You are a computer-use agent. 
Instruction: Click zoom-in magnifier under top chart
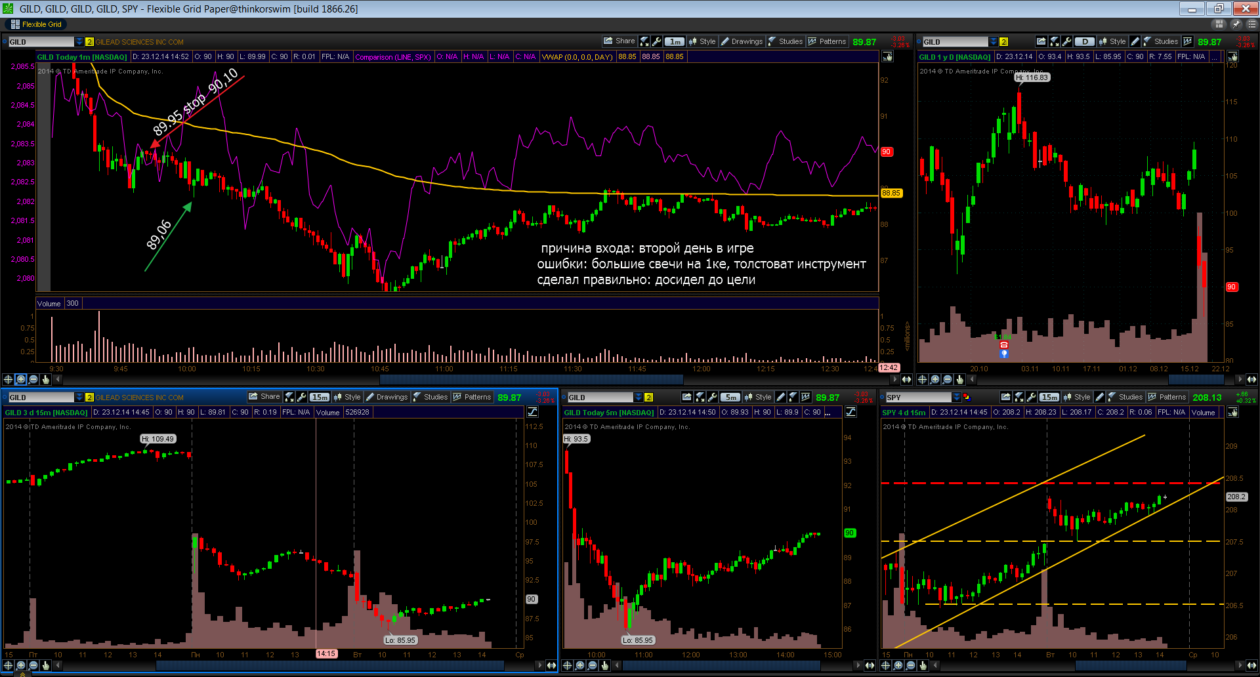pyautogui.click(x=20, y=379)
